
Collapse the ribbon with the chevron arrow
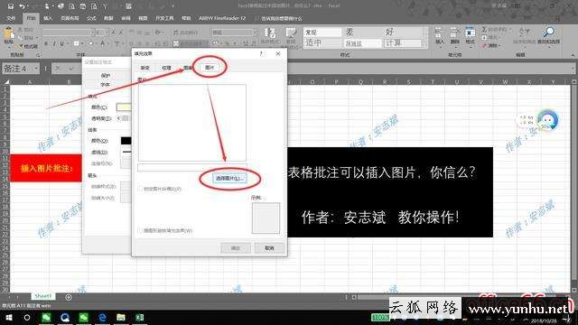click(573, 55)
